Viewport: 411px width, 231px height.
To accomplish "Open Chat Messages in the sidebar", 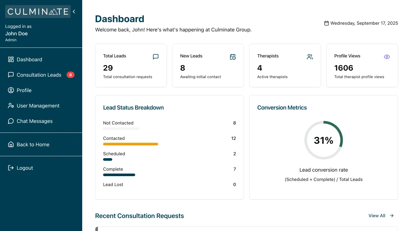I will pos(34,121).
